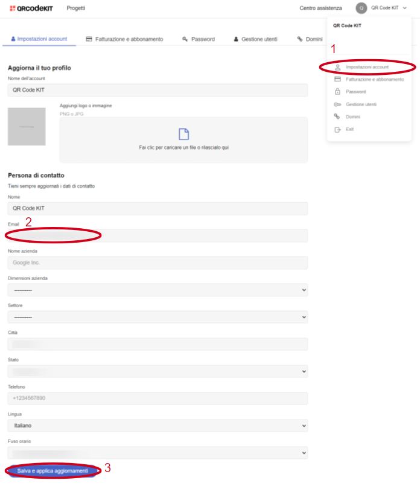Open the Dimensioni azienda dropdown
The image size is (420, 489).
[x=157, y=290]
